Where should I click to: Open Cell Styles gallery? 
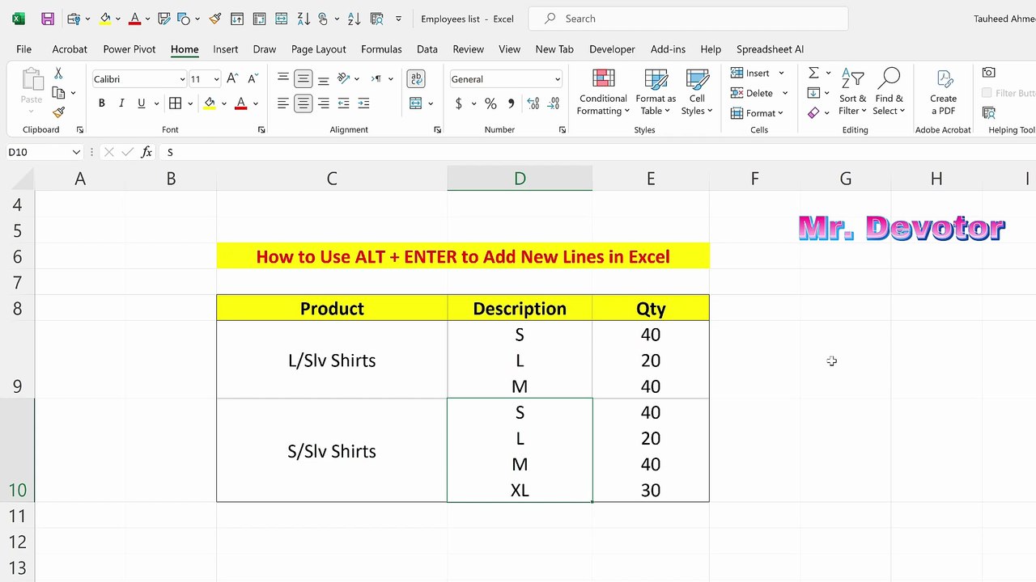click(697, 92)
